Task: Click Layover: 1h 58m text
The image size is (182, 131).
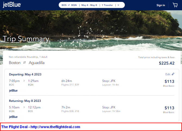Action: point(111,111)
